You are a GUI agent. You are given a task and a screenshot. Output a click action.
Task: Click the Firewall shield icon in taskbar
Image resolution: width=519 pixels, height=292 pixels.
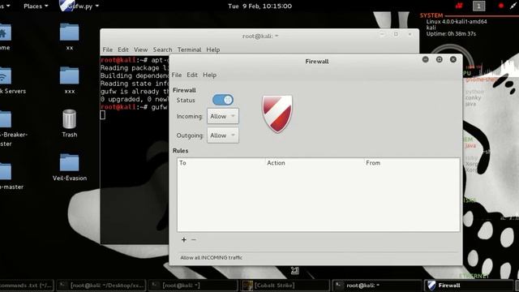pyautogui.click(x=431, y=286)
